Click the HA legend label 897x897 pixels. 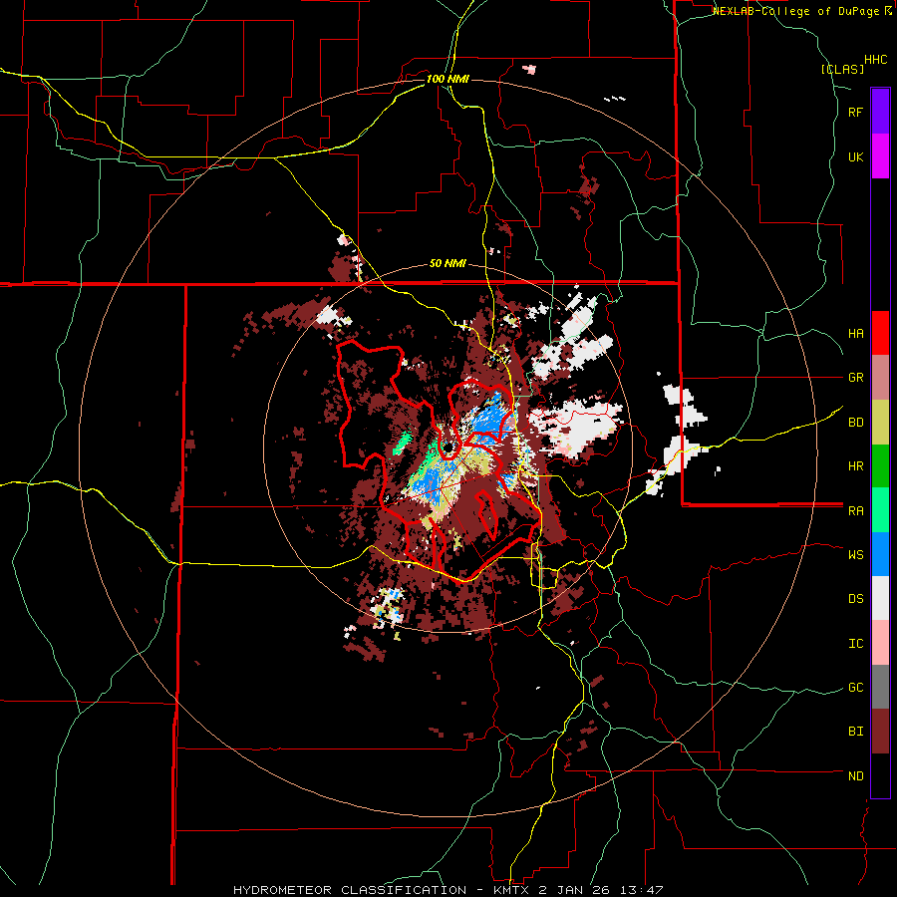(855, 333)
